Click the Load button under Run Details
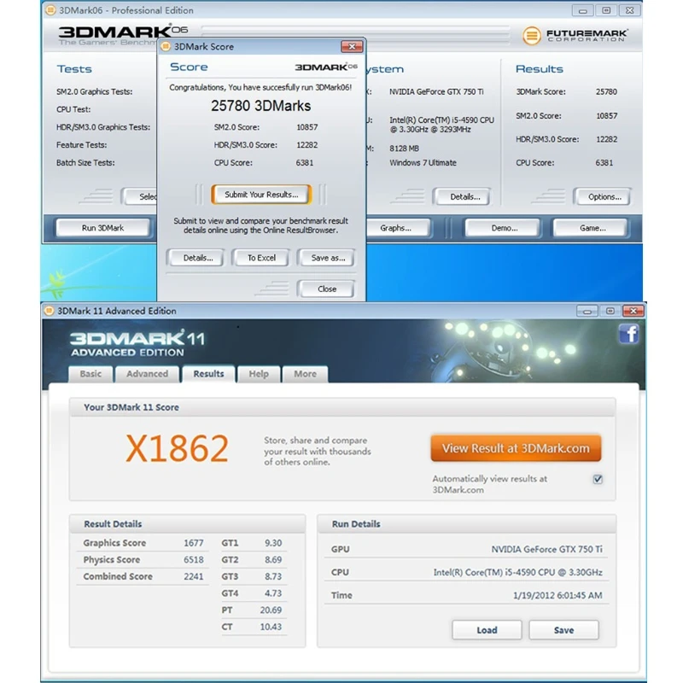 [x=487, y=630]
